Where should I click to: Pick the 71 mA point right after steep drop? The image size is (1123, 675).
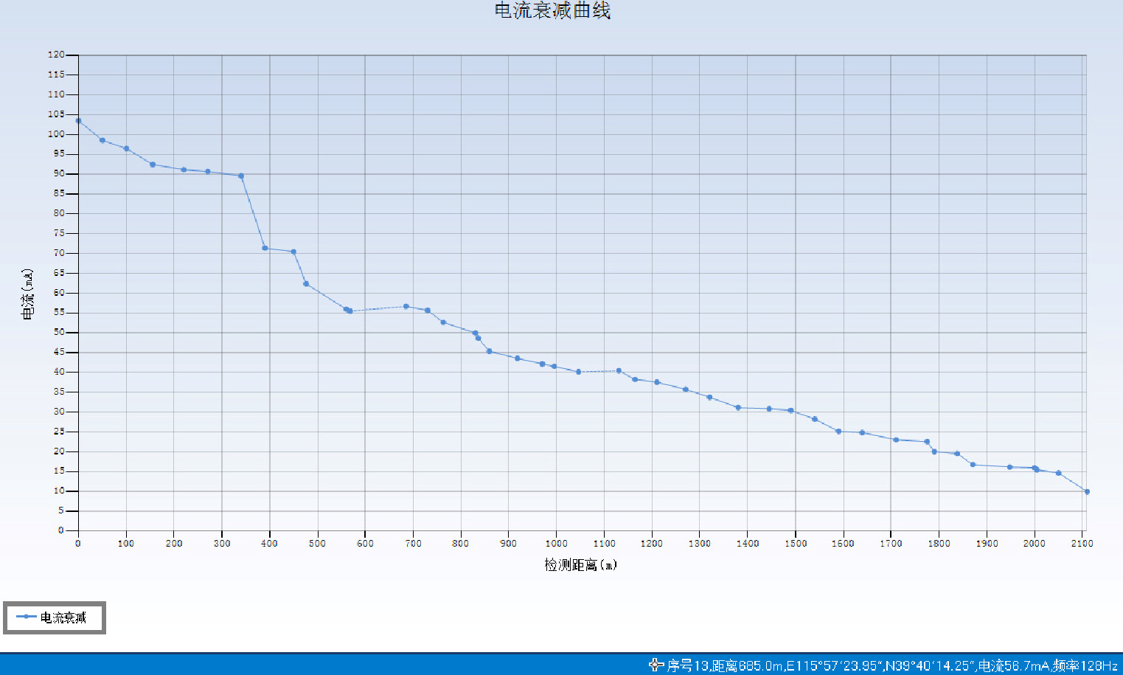point(265,248)
